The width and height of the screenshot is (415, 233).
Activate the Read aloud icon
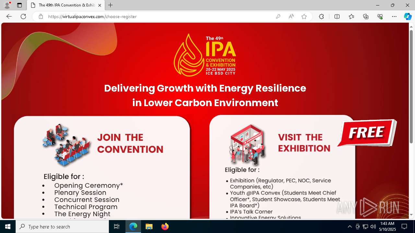(291, 17)
